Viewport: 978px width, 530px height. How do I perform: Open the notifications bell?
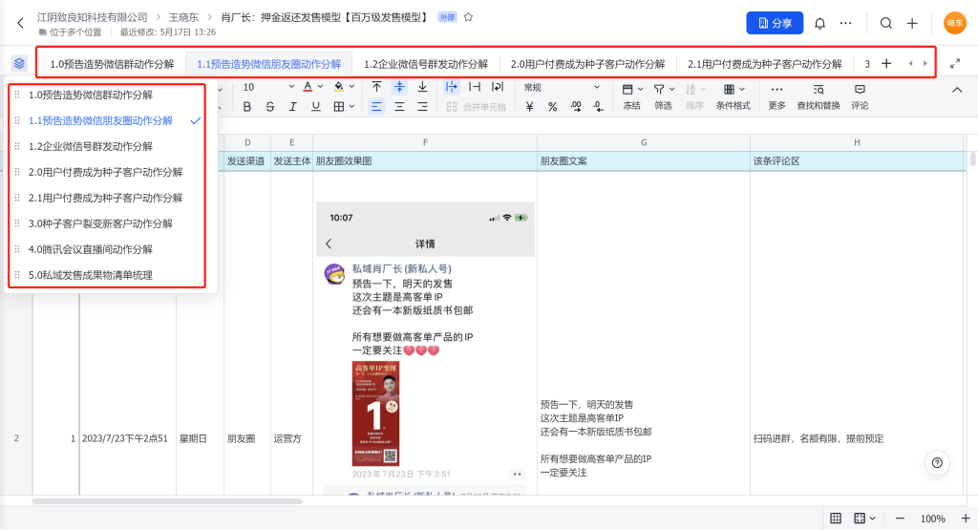819,23
